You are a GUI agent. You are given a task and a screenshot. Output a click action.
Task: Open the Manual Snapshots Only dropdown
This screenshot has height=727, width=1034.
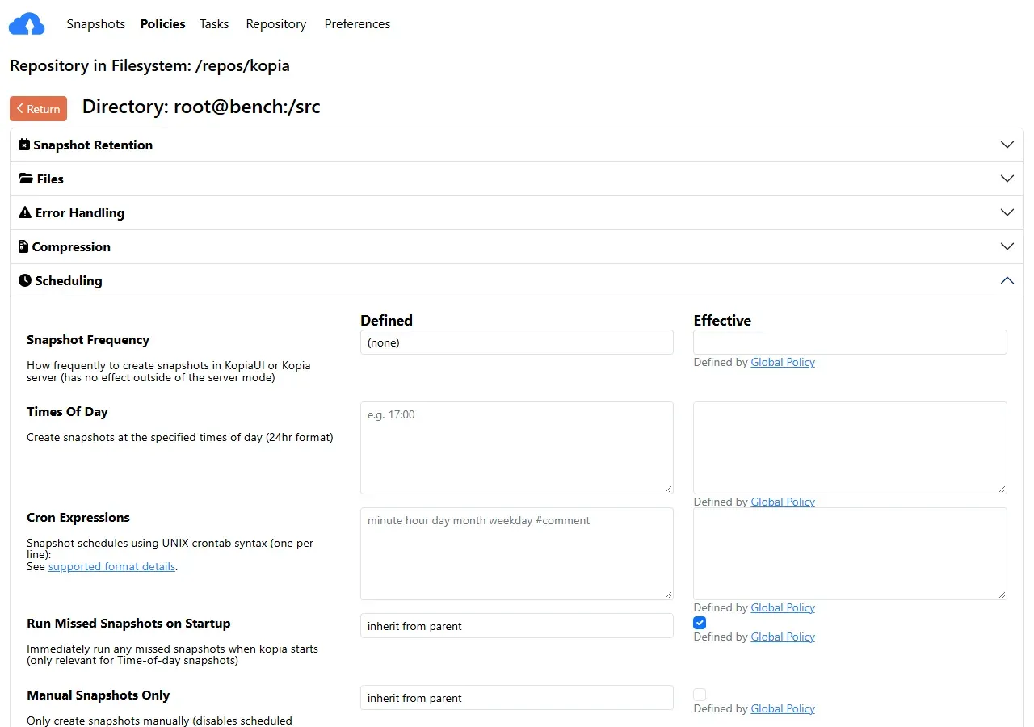pos(517,698)
